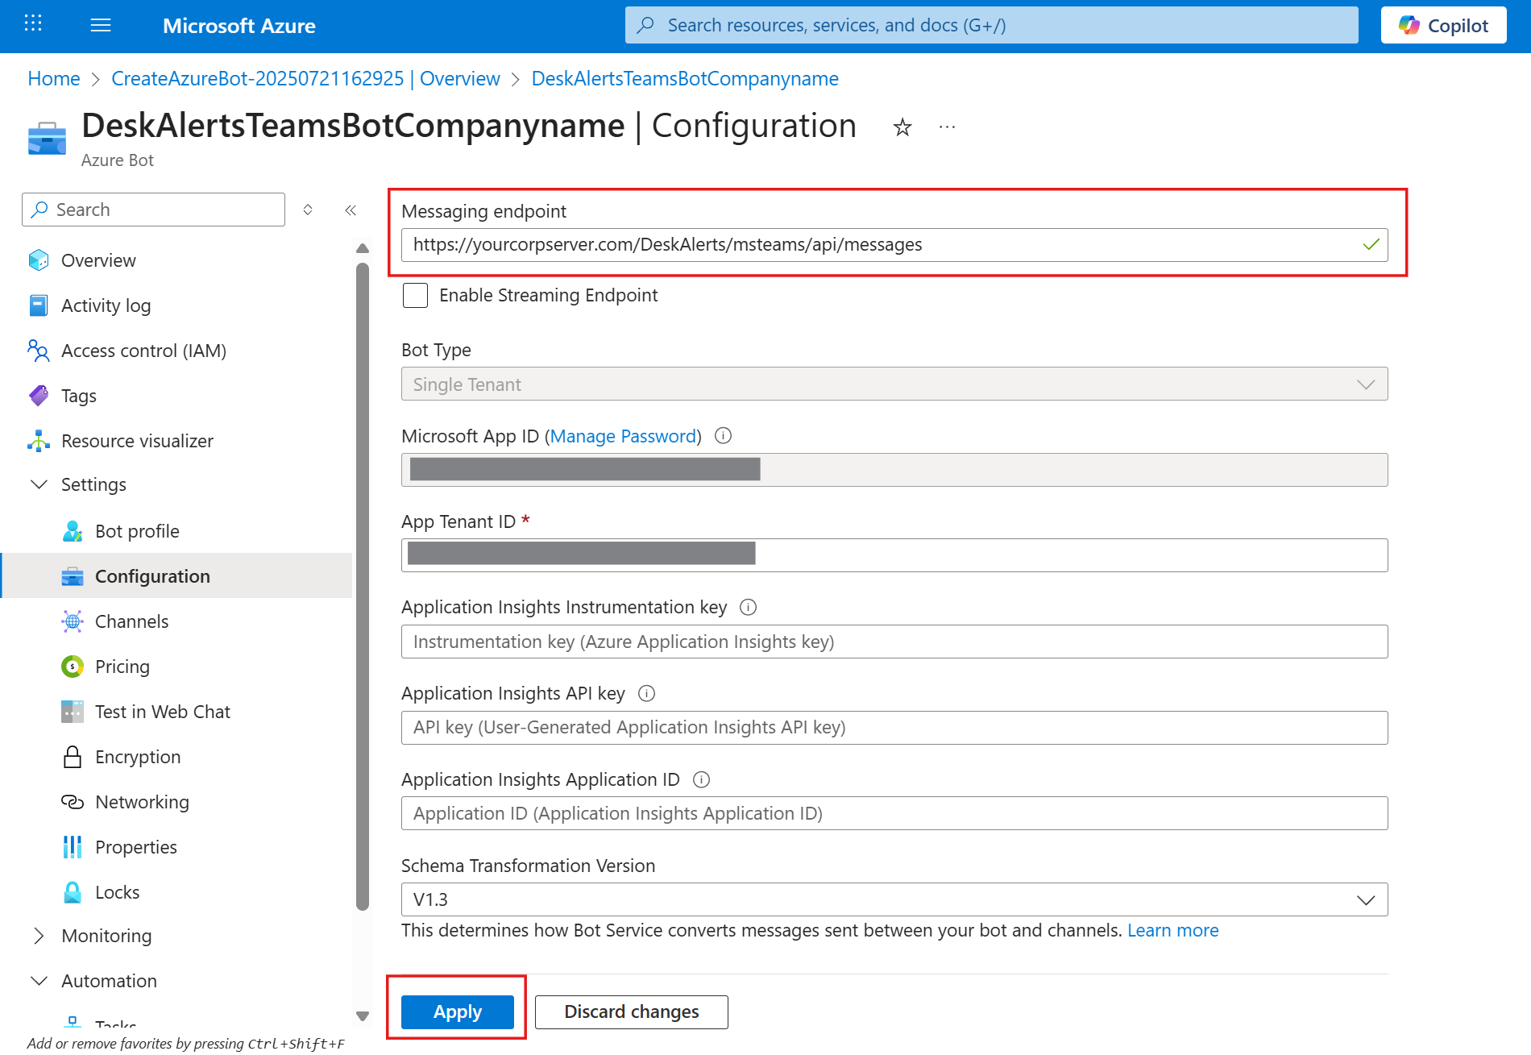
Task: Expand the Monitoring section
Action: (38, 936)
